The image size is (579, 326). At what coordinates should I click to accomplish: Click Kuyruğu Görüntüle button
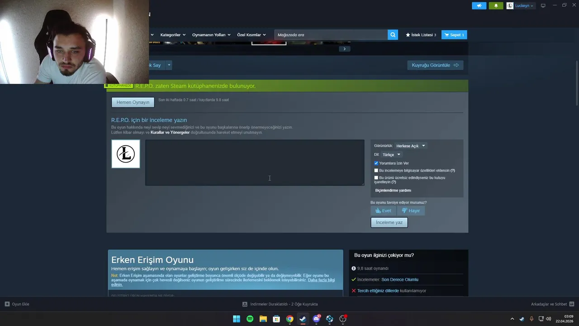pos(435,65)
